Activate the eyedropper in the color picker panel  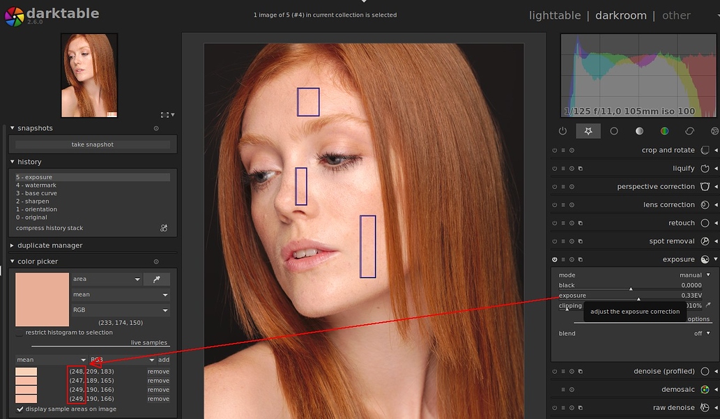coord(157,279)
